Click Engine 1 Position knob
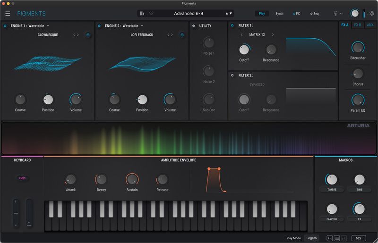378x243 pixels. pos(48,100)
